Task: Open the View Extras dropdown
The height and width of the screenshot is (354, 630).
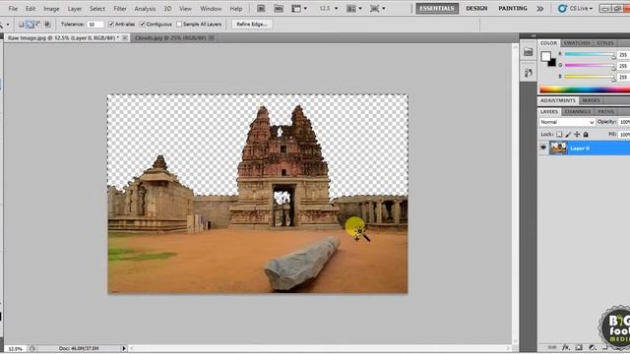Action: [299, 9]
